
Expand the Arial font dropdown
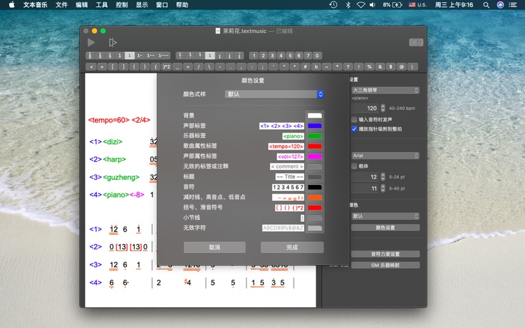click(385, 155)
